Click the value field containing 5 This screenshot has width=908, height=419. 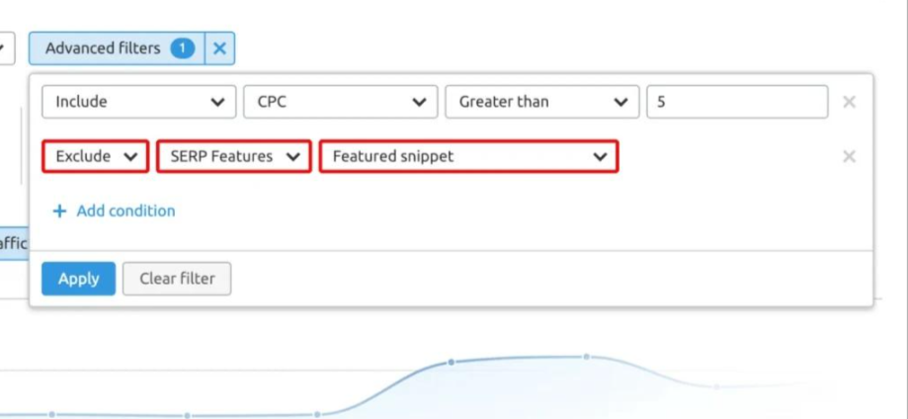click(736, 102)
